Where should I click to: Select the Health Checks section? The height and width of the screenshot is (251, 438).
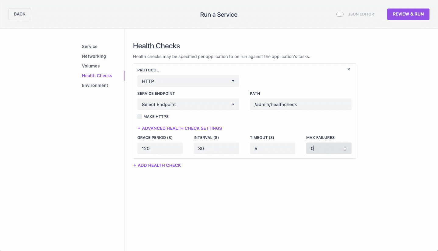pos(97,76)
